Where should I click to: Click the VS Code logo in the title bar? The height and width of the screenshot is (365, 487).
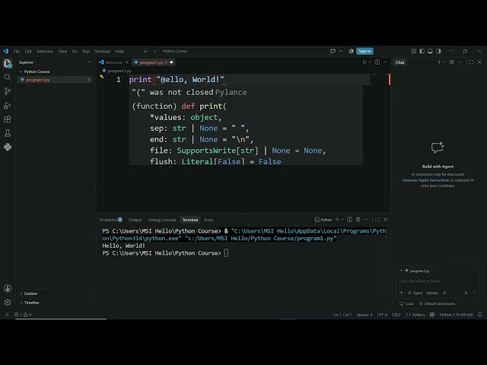coord(6,51)
